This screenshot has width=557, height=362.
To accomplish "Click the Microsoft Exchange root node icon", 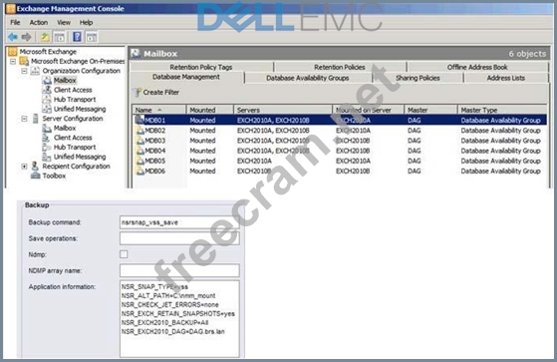I will (13, 52).
